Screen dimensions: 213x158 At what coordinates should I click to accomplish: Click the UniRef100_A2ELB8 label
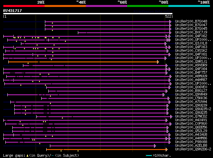click(191, 146)
